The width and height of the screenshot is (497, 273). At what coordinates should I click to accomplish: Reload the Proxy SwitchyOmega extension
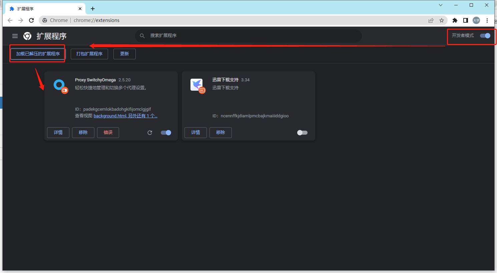click(150, 133)
